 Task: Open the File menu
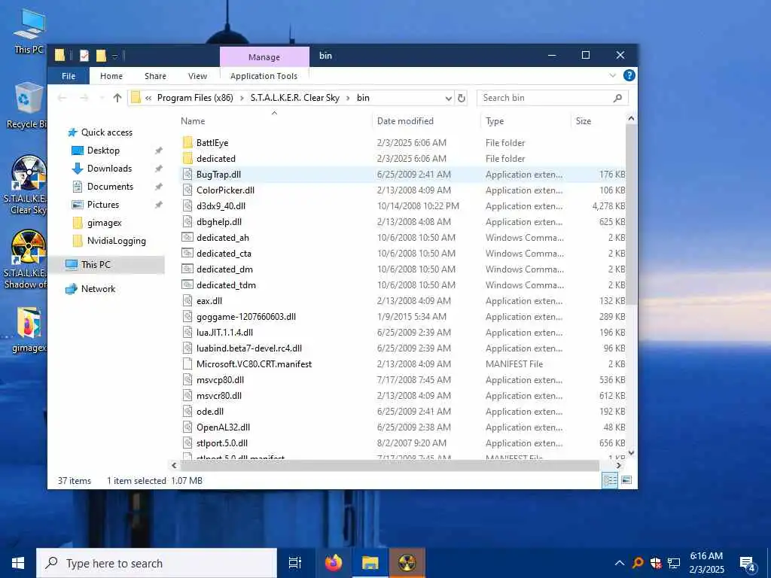pyautogui.click(x=69, y=76)
